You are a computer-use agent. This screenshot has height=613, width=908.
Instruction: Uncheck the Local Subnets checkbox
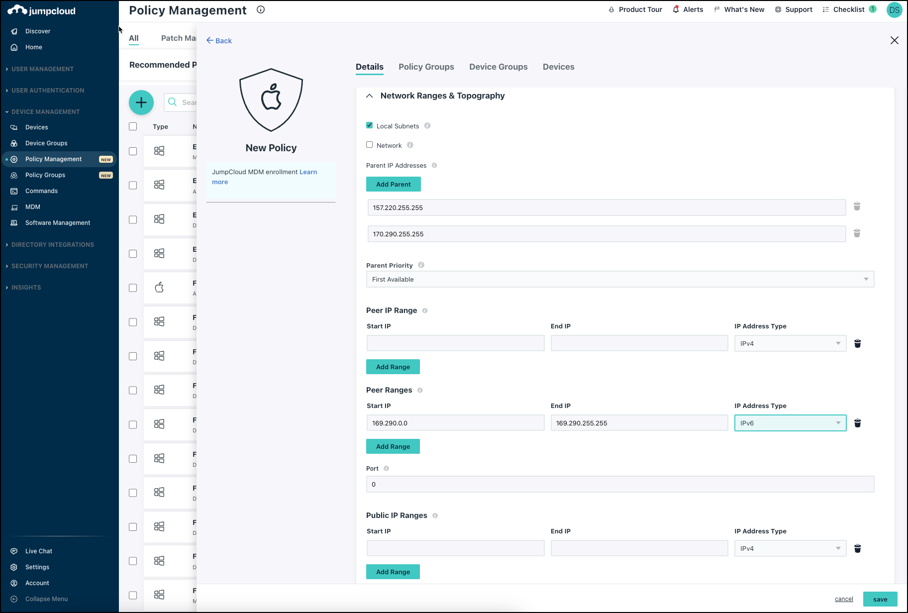click(369, 125)
